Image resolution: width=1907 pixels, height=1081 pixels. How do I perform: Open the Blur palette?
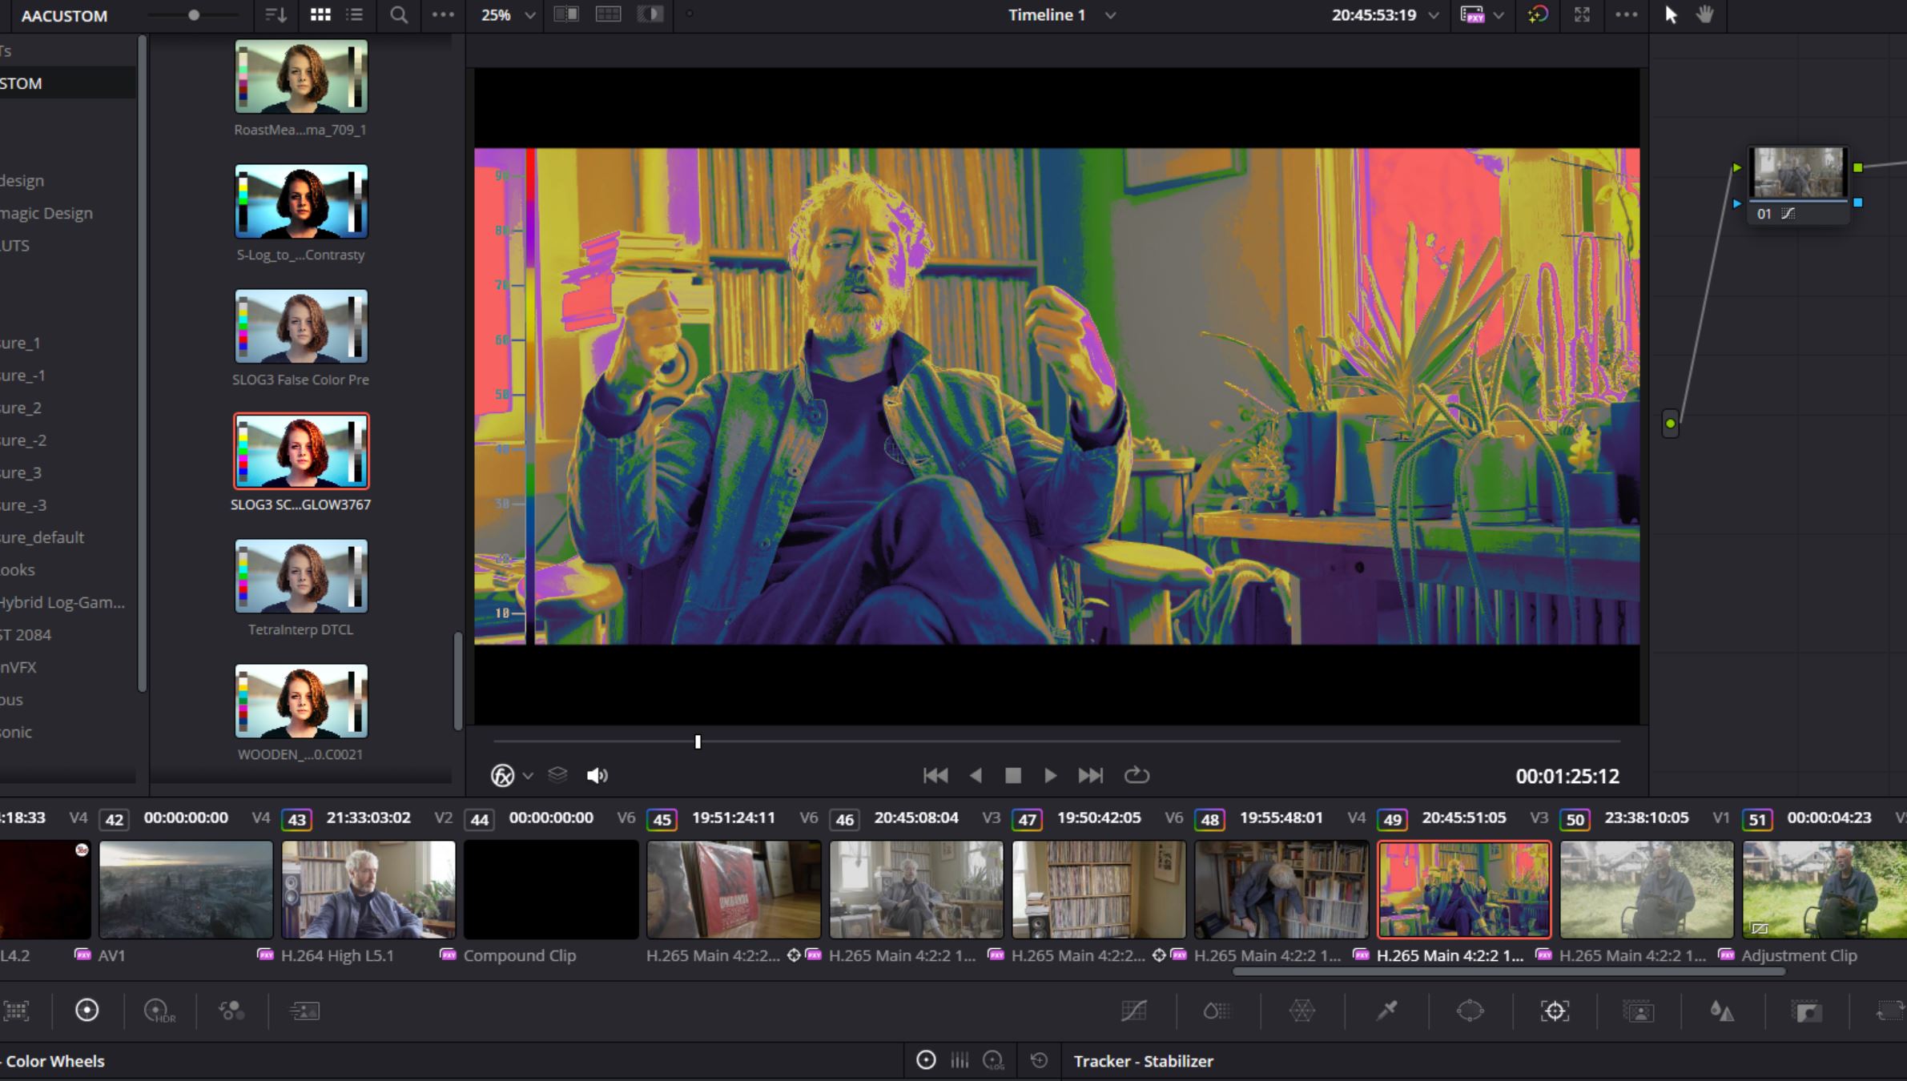(1722, 1011)
